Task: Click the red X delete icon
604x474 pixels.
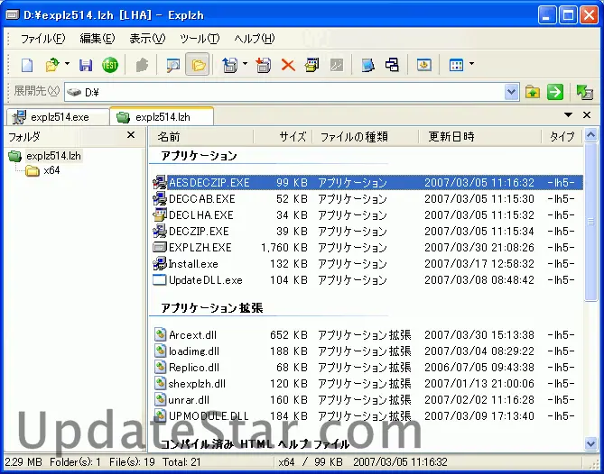Action: [x=288, y=65]
